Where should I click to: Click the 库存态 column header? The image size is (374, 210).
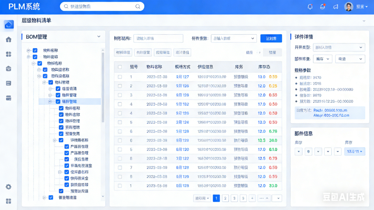pos(264,67)
